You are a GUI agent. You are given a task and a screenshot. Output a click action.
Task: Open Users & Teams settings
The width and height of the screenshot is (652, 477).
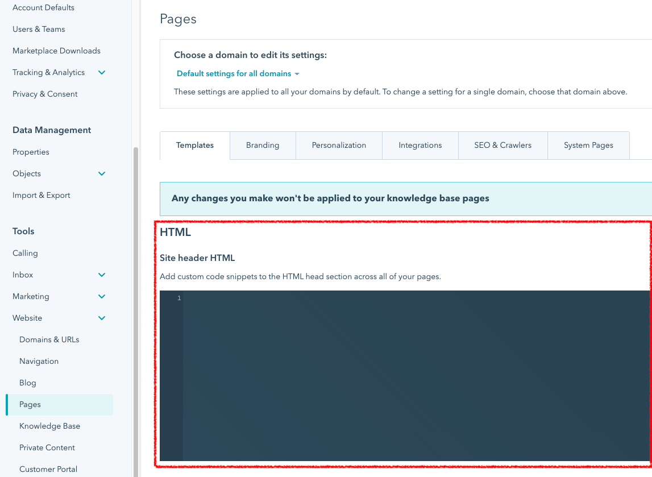click(39, 29)
